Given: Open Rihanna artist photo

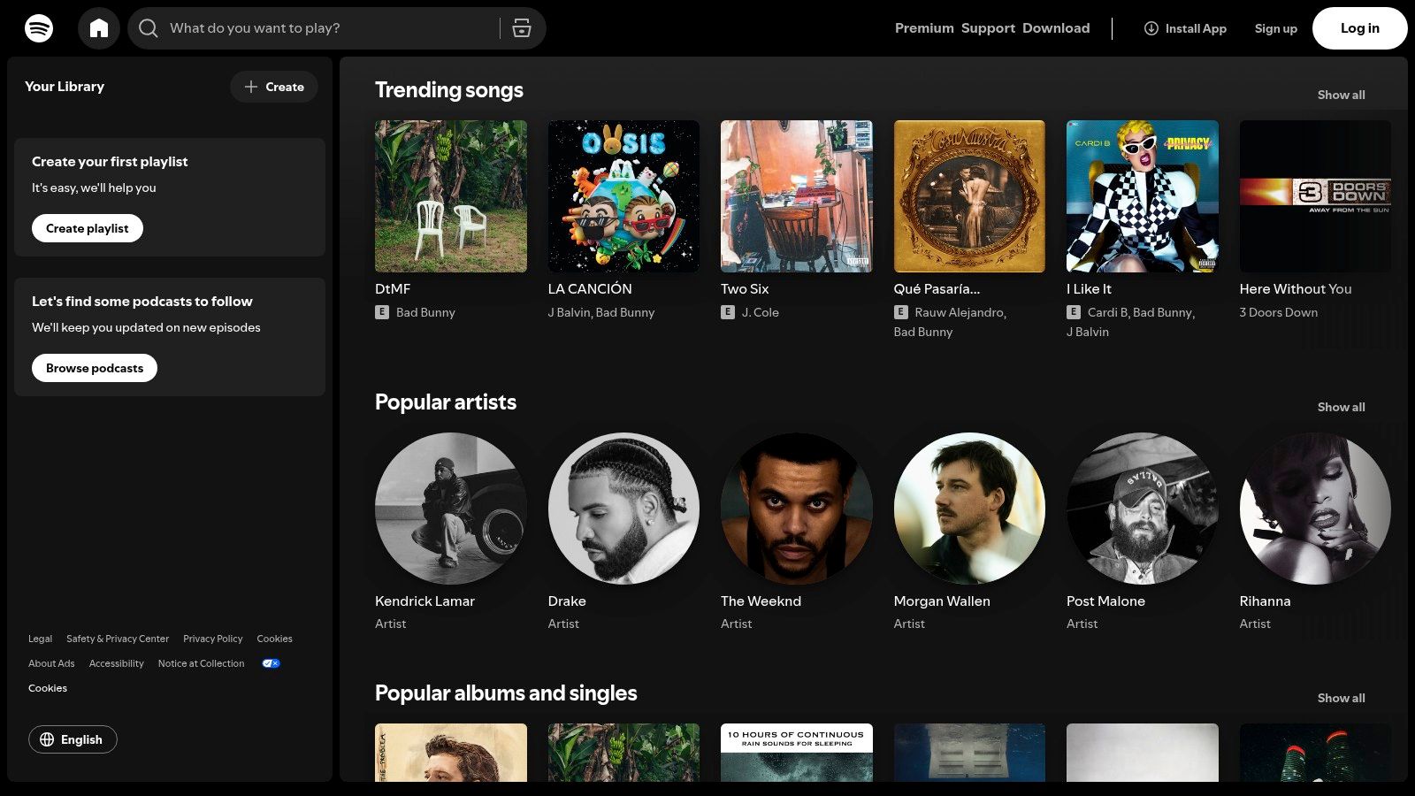Looking at the screenshot, I should 1315,509.
